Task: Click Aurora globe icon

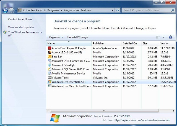Action: 50,53
